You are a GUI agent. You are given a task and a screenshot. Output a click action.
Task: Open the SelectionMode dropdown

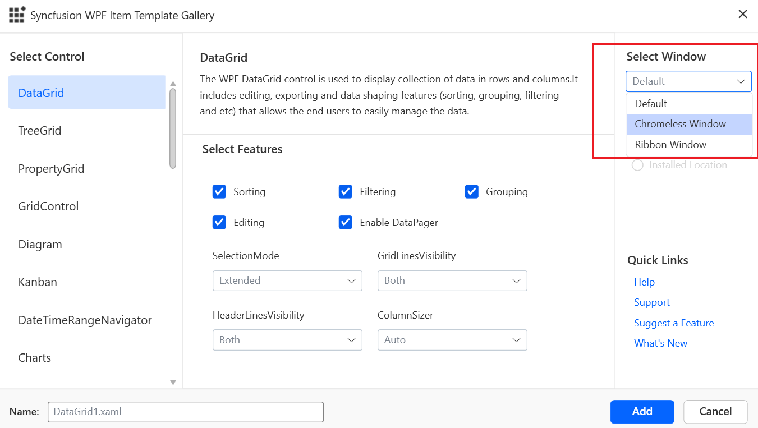pyautogui.click(x=287, y=280)
